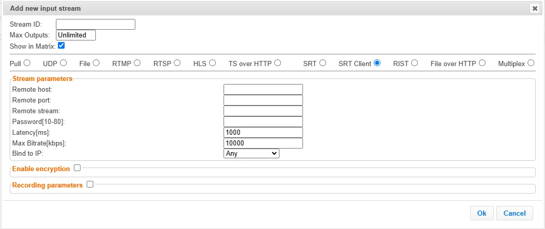Click the Remote port input field
The image size is (545, 229).
pyautogui.click(x=263, y=100)
